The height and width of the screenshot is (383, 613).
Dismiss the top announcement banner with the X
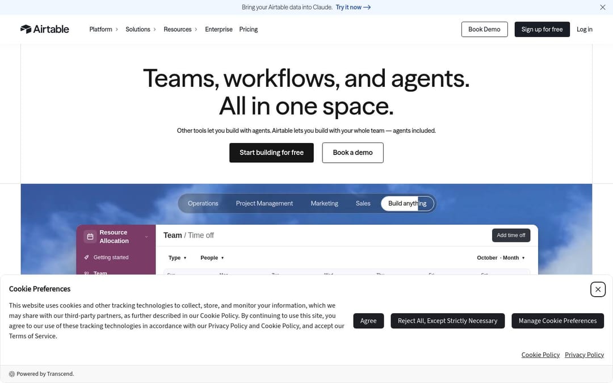click(602, 7)
